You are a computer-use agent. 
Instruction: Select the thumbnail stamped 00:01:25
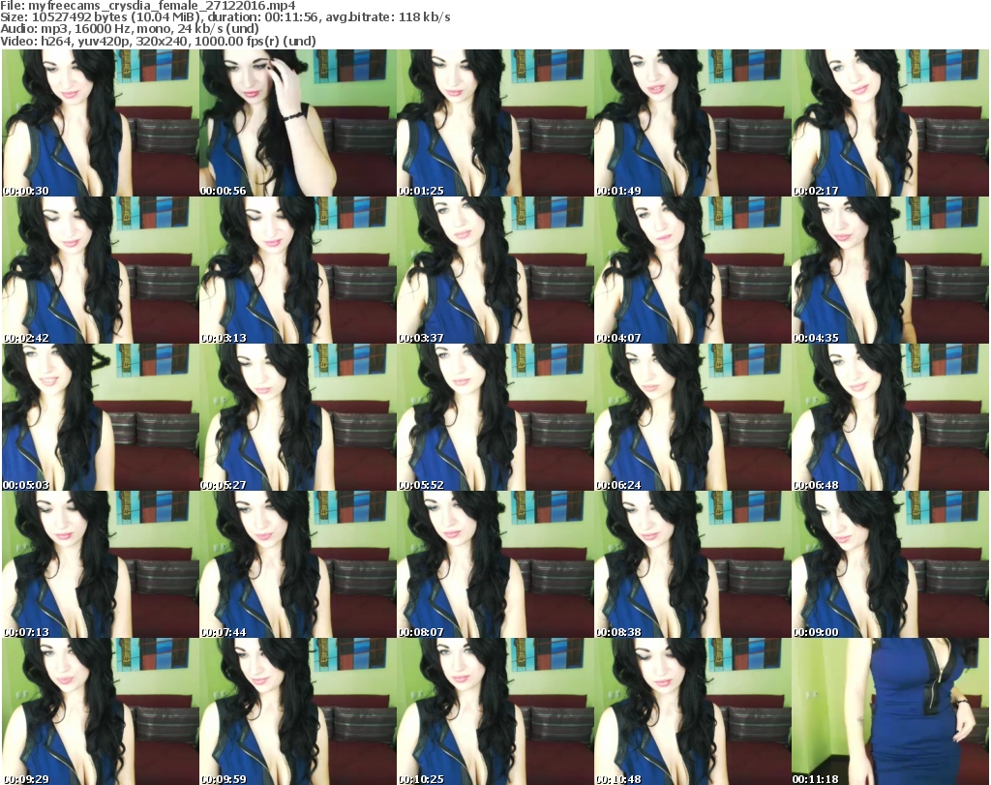click(x=495, y=123)
